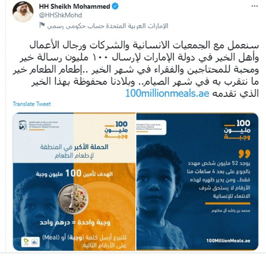Screen dimensions: 266x256
Task: Open the @HHShkMohd handle link
Action: coord(60,15)
